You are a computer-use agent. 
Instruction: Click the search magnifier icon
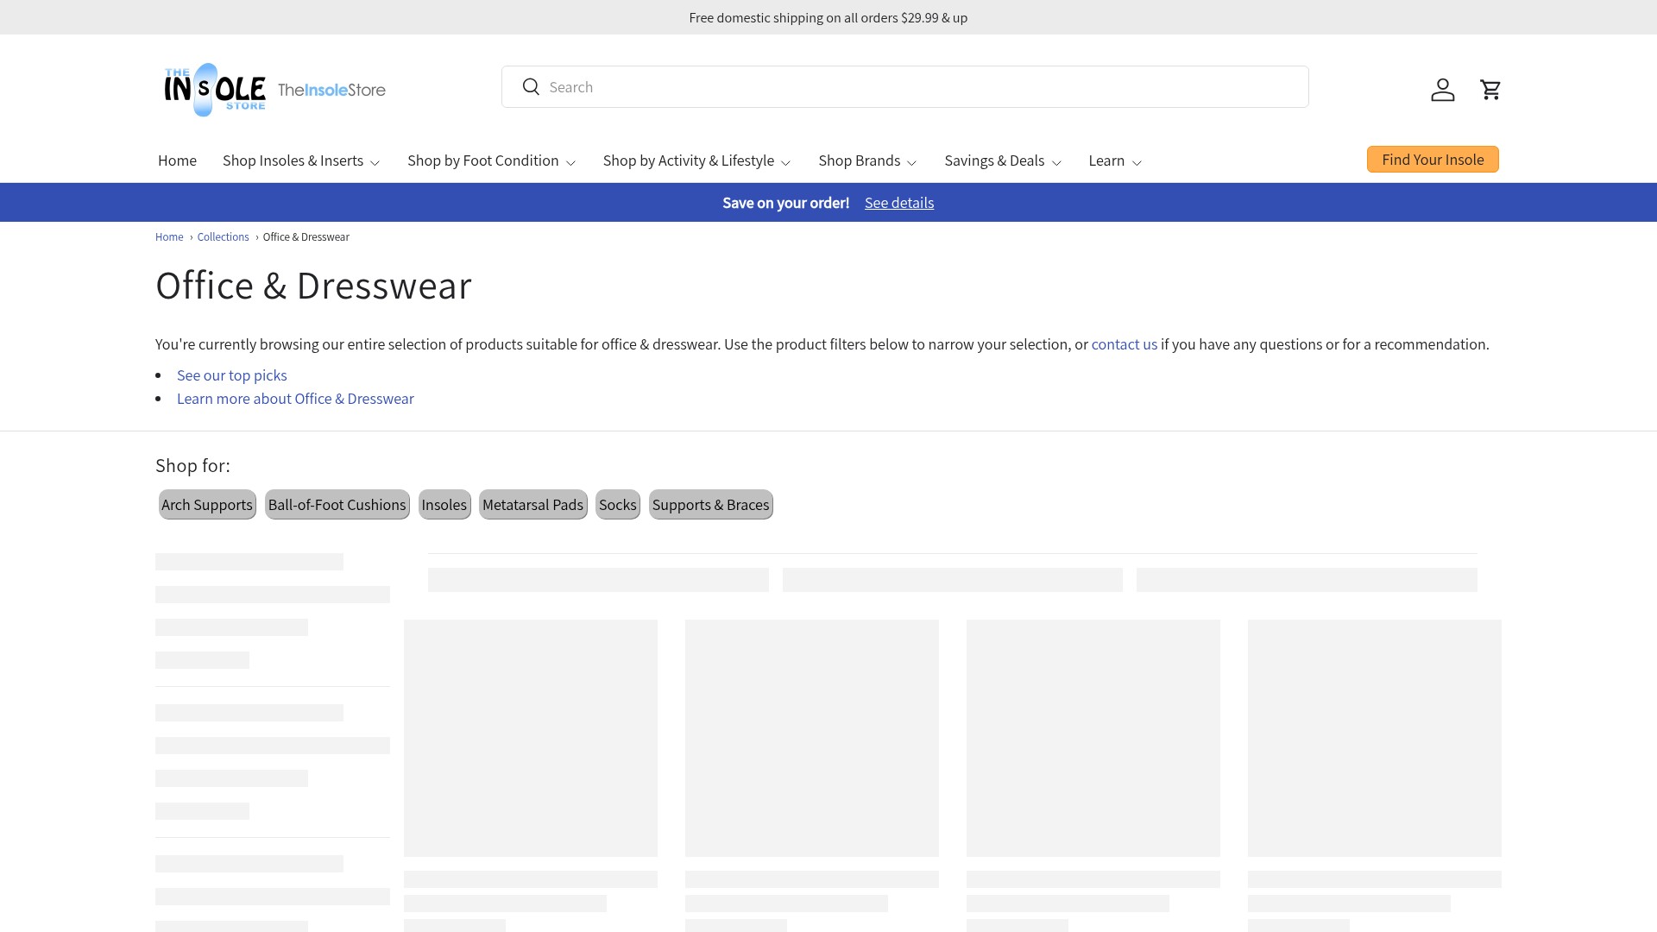pyautogui.click(x=531, y=87)
